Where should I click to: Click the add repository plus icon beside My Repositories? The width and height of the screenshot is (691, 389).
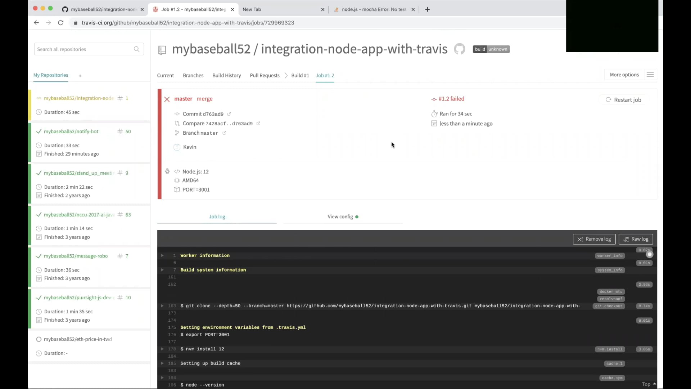(x=80, y=76)
